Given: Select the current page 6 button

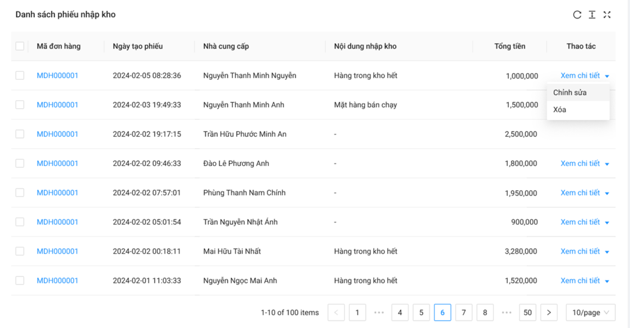Looking at the screenshot, I should pyautogui.click(x=443, y=312).
